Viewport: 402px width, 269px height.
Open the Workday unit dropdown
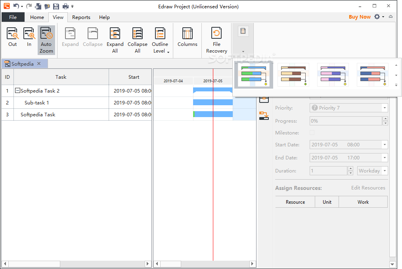pos(385,170)
